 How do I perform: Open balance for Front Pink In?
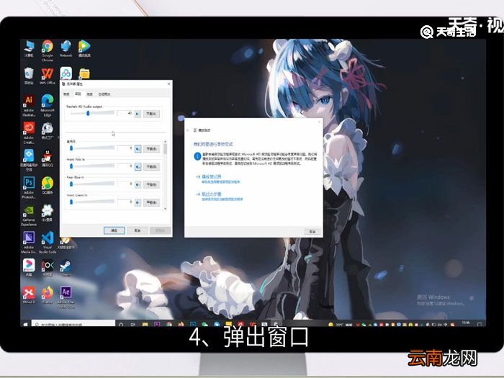[151, 166]
